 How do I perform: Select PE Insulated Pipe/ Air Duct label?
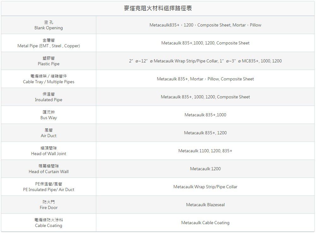[x=49, y=187]
